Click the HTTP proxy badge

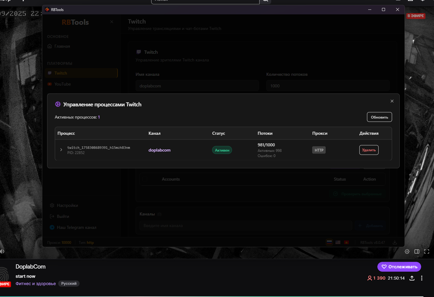click(x=319, y=150)
